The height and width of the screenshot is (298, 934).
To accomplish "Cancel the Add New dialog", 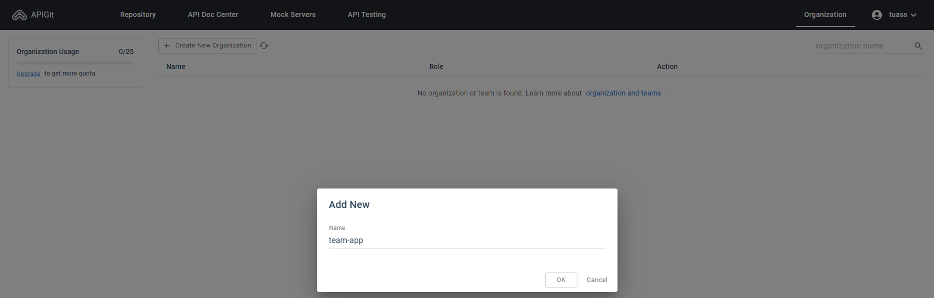I will click(596, 280).
